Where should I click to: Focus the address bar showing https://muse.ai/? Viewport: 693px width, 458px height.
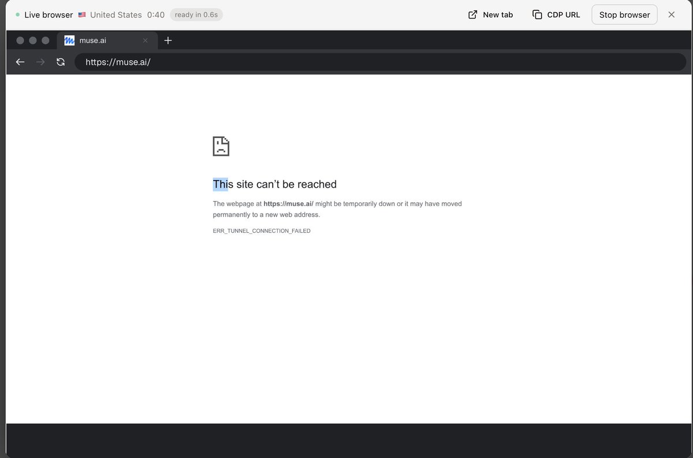click(380, 62)
